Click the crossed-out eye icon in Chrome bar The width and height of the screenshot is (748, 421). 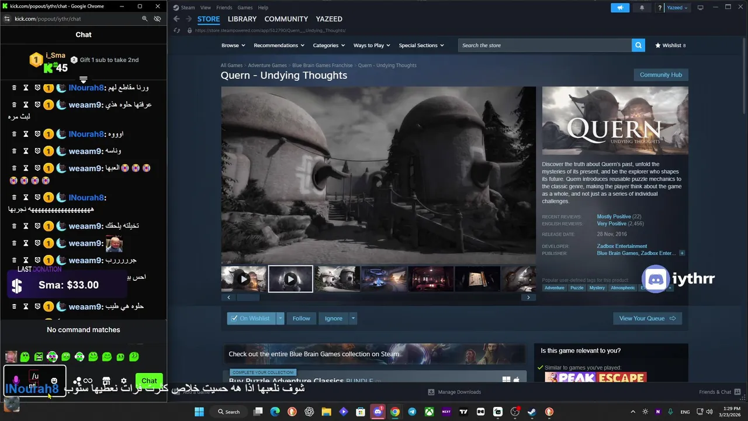(x=157, y=19)
